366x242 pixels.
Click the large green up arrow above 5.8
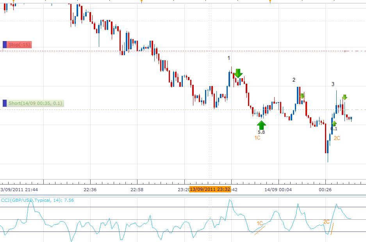pos(261,125)
